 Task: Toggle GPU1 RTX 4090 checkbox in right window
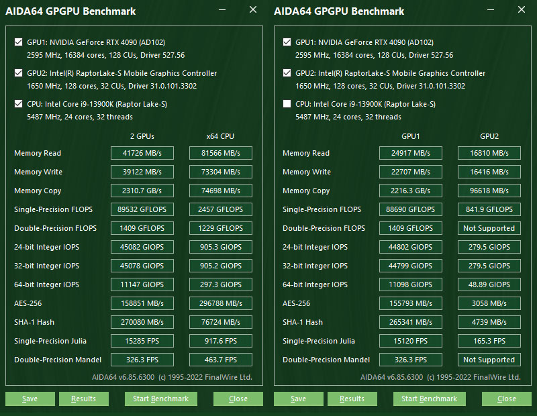[287, 42]
